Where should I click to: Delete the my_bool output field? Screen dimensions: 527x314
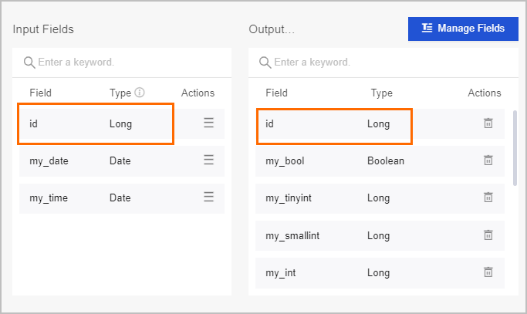click(x=488, y=160)
